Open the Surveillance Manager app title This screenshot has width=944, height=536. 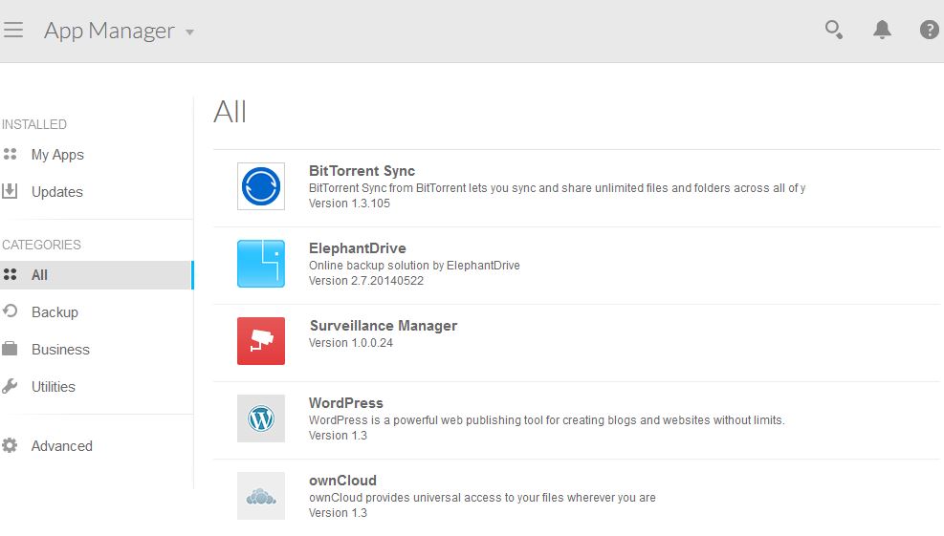point(383,326)
